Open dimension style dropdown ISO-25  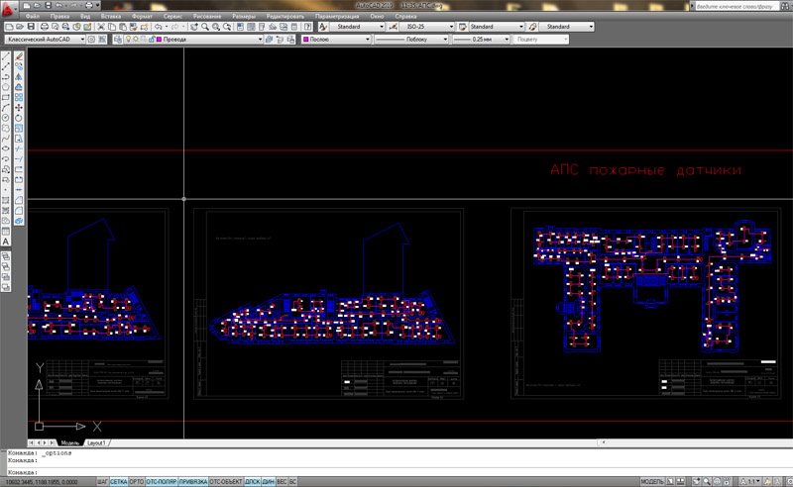427,27
